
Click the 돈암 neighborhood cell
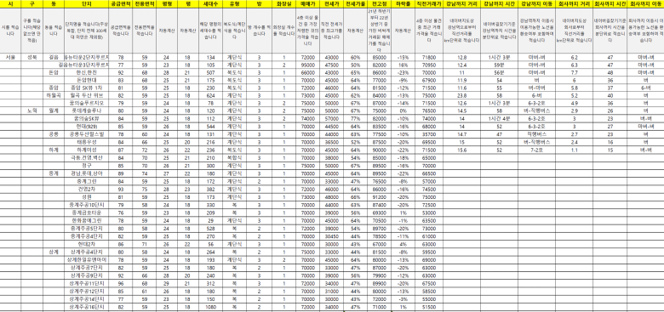(x=54, y=72)
